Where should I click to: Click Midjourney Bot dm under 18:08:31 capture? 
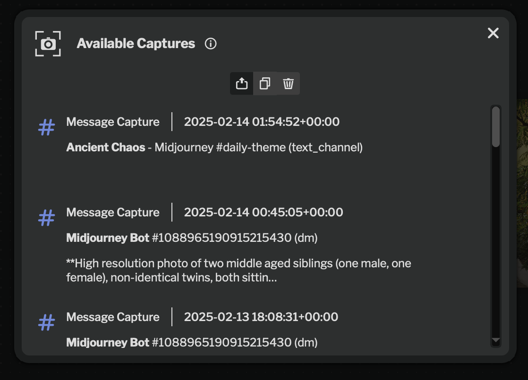click(x=192, y=342)
